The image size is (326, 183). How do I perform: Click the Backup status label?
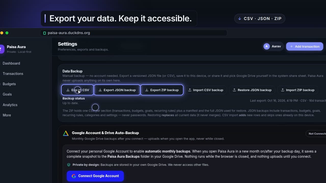(x=74, y=98)
